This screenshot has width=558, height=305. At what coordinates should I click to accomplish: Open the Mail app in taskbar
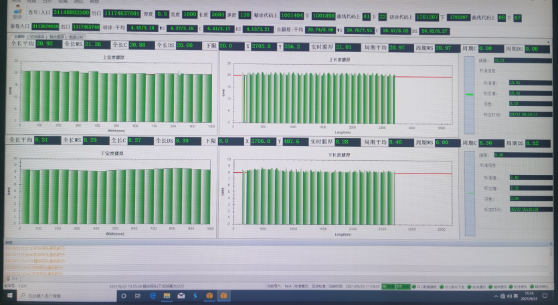[x=181, y=296]
